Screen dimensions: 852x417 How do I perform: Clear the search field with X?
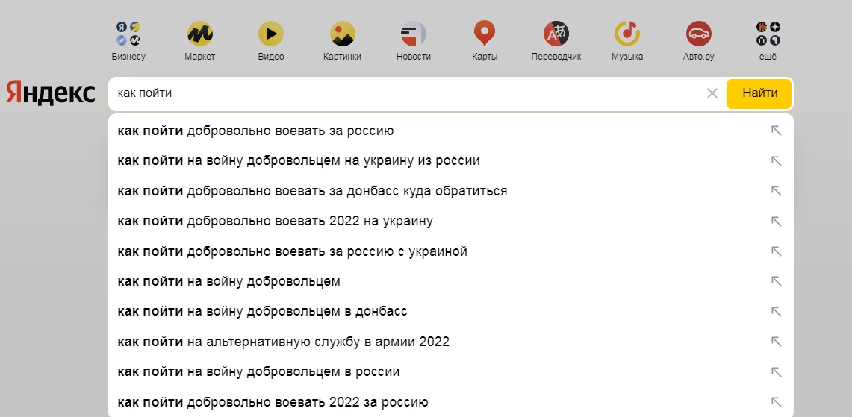pyautogui.click(x=712, y=93)
